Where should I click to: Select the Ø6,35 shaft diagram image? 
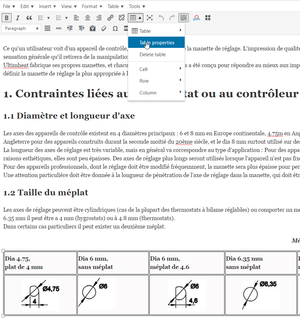(261, 294)
